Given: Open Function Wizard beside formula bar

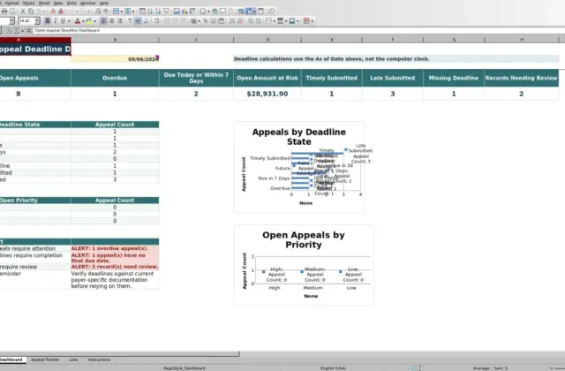Looking at the screenshot, I should pos(10,31).
